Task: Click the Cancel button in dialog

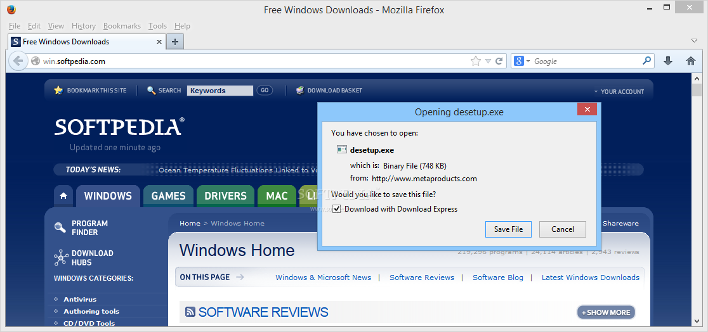Action: tap(563, 229)
